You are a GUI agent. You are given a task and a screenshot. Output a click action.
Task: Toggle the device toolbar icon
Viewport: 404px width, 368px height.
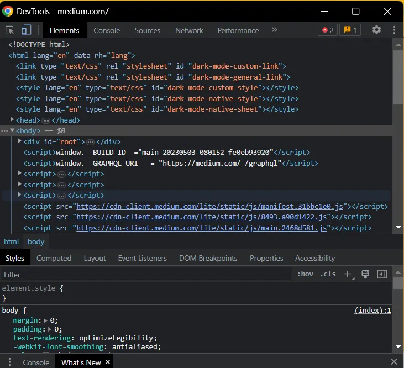(x=27, y=30)
